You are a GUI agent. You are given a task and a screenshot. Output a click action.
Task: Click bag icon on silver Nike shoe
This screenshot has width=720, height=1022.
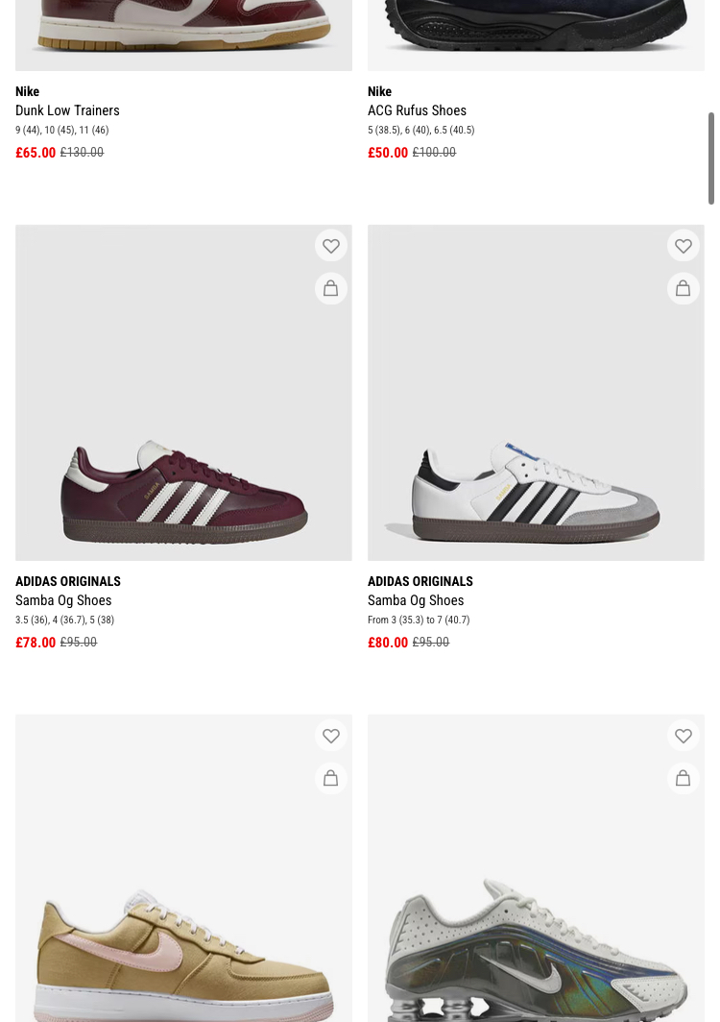click(x=684, y=778)
